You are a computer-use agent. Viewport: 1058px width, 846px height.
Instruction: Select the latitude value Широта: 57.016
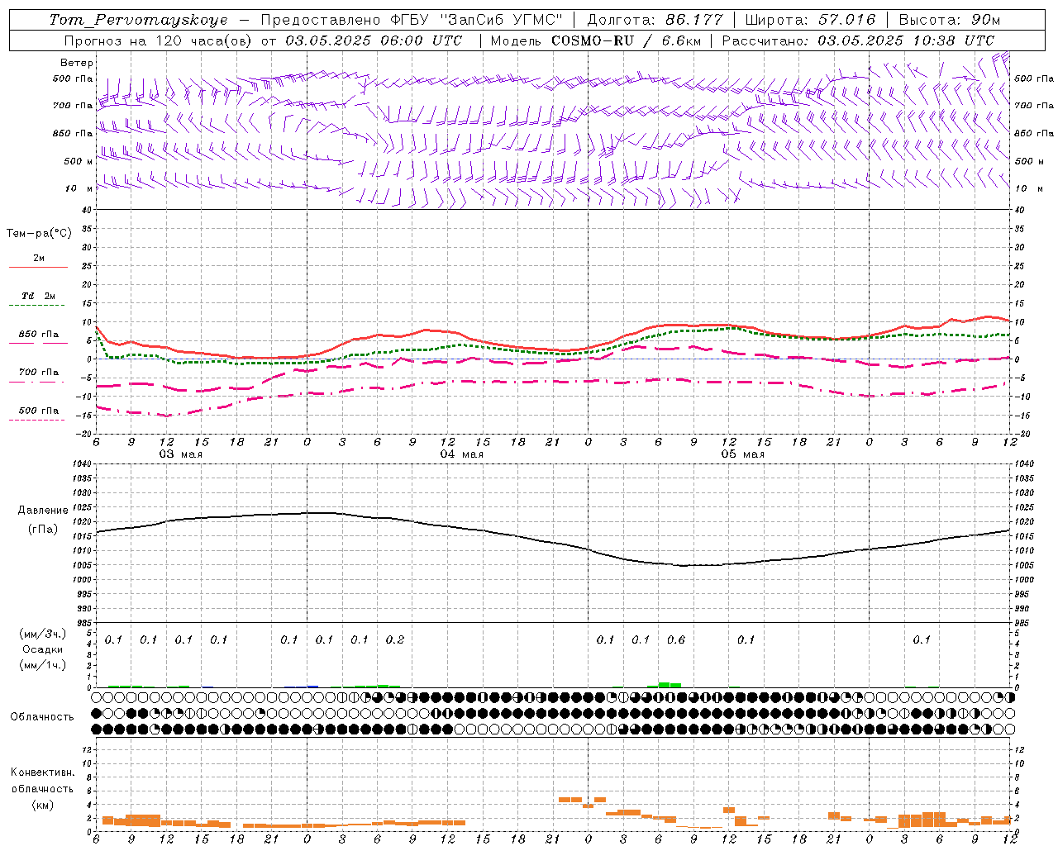[x=810, y=20]
